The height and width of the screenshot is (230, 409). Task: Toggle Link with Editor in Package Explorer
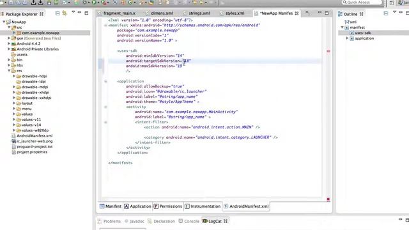(65, 13)
